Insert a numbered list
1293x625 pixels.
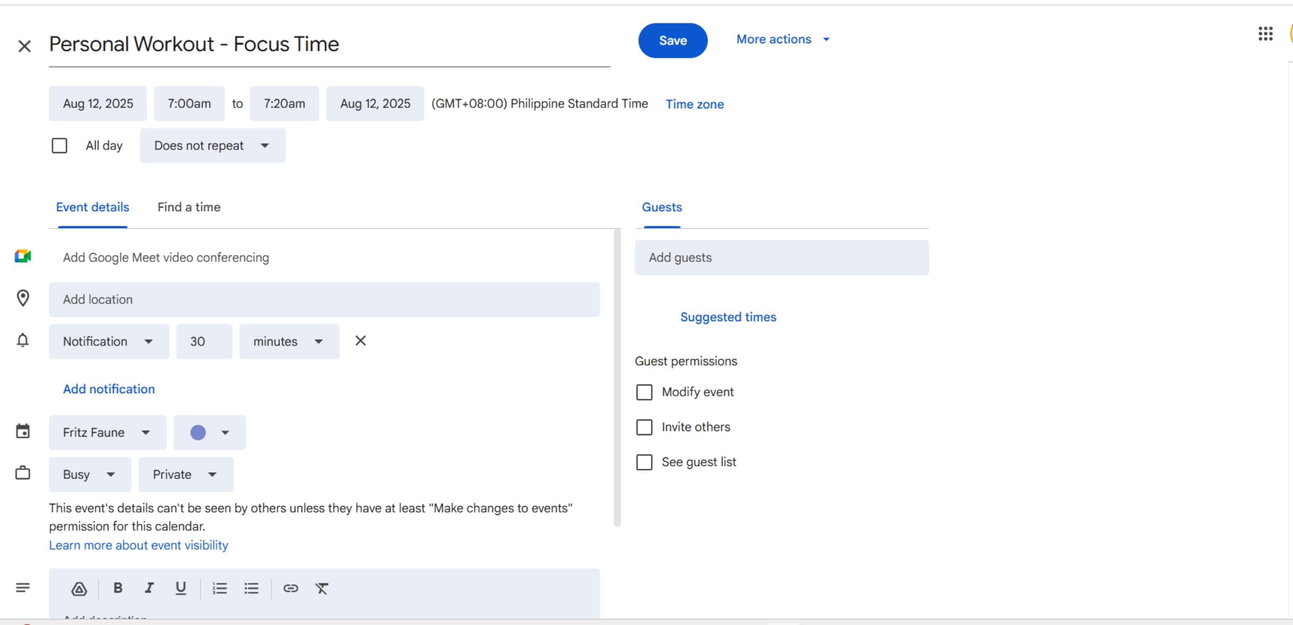click(x=219, y=588)
